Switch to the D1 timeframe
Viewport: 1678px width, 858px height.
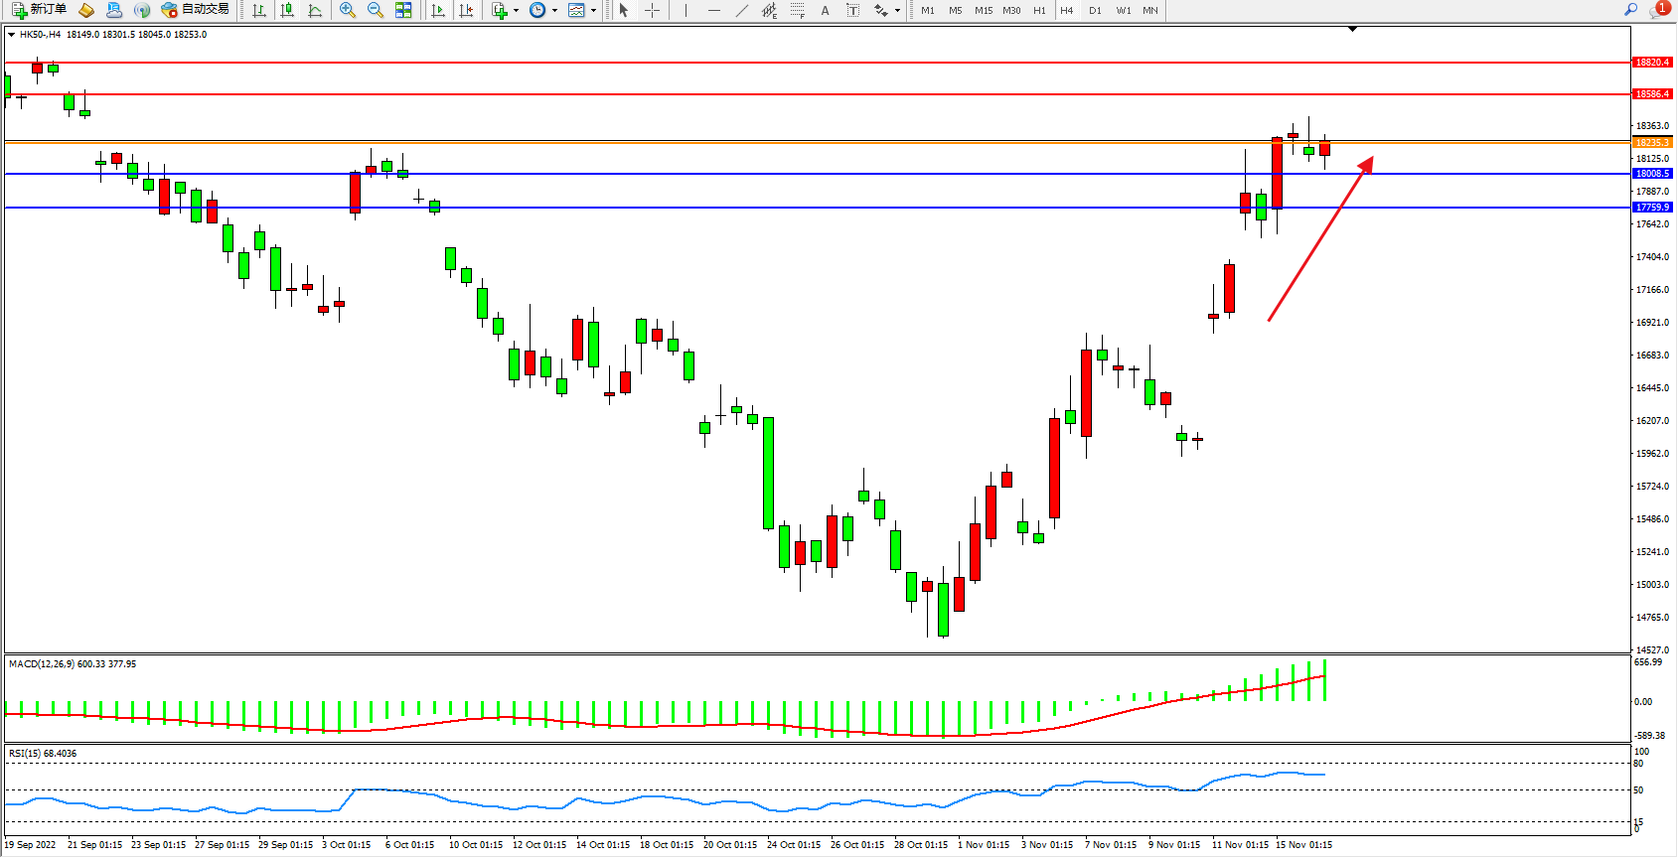click(1095, 10)
